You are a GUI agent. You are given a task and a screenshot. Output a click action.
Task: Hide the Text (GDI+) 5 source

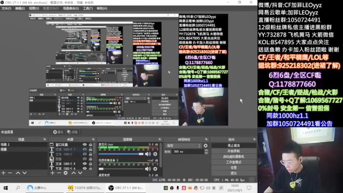click(x=84, y=164)
